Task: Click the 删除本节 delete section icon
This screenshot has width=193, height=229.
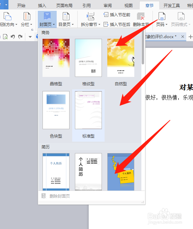Action: pyautogui.click(x=141, y=16)
